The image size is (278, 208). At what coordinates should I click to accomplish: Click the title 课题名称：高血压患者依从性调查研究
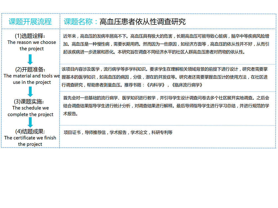(125, 22)
